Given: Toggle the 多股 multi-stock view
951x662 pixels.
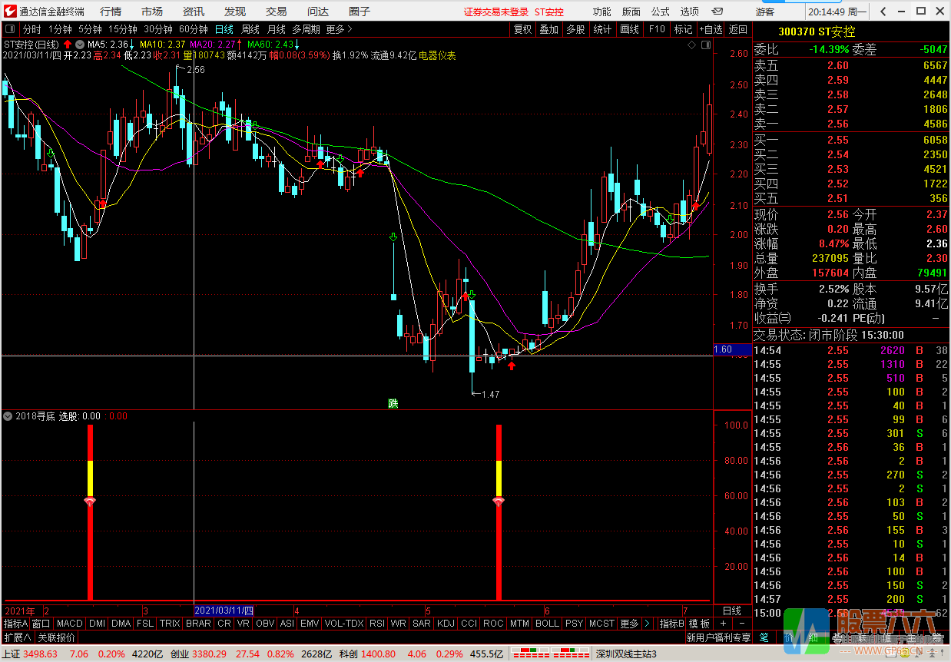Looking at the screenshot, I should (x=575, y=29).
